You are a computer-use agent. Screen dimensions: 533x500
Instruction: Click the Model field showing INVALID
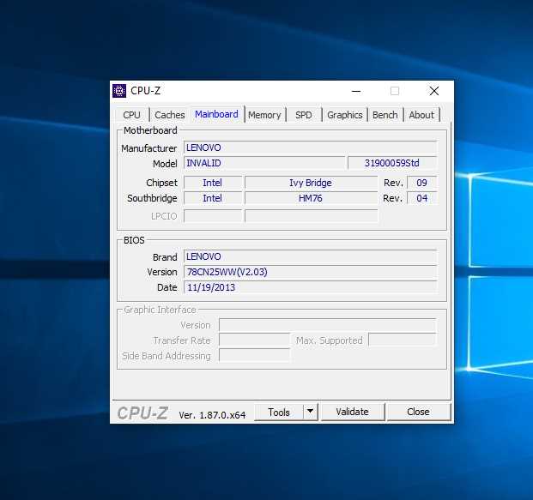tap(264, 163)
